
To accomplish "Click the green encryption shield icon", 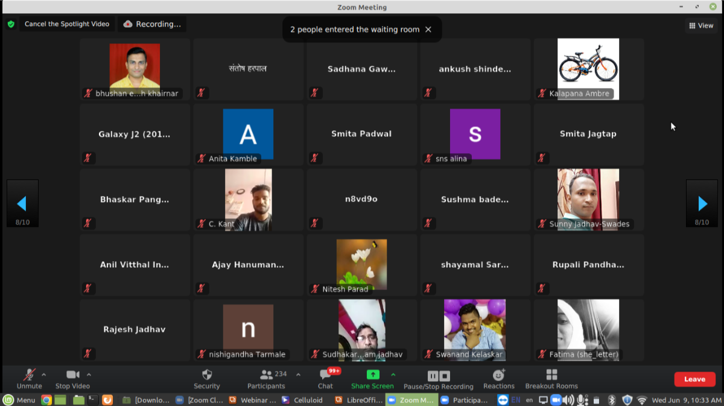I will click(11, 24).
